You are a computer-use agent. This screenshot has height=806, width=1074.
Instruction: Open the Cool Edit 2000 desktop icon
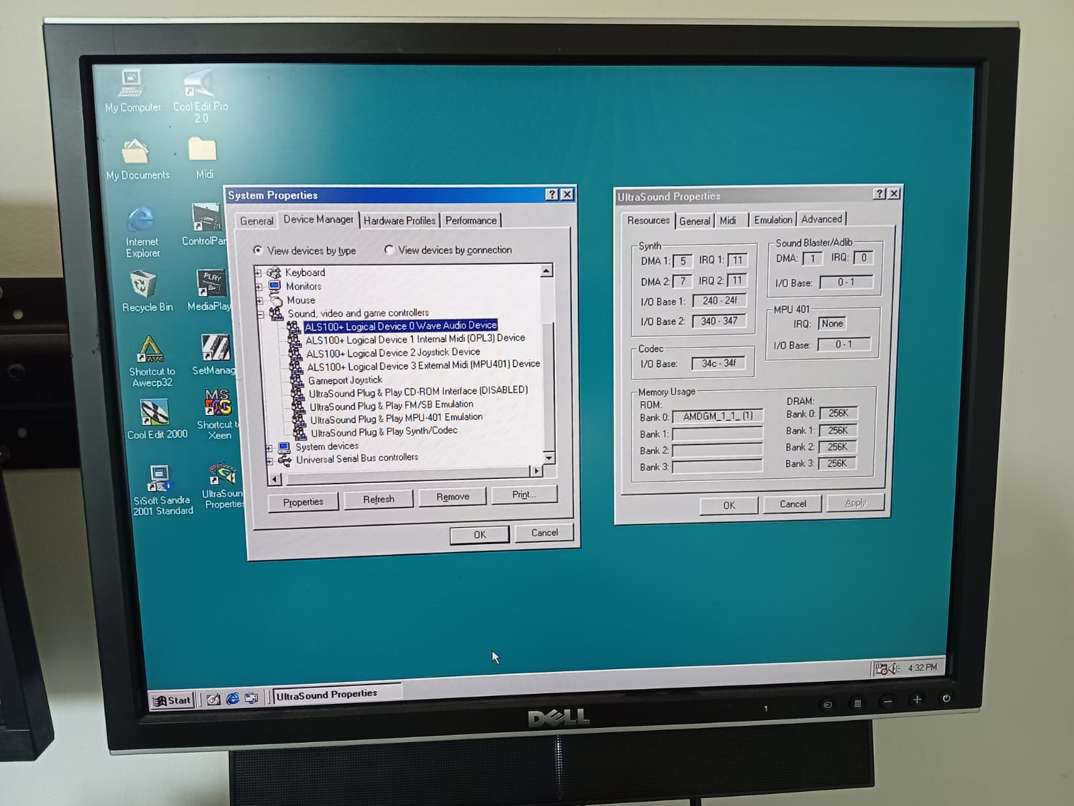[155, 414]
